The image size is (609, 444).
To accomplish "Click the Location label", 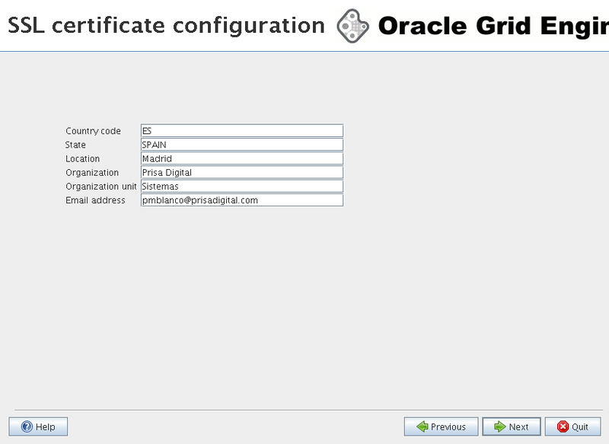I will click(82, 158).
